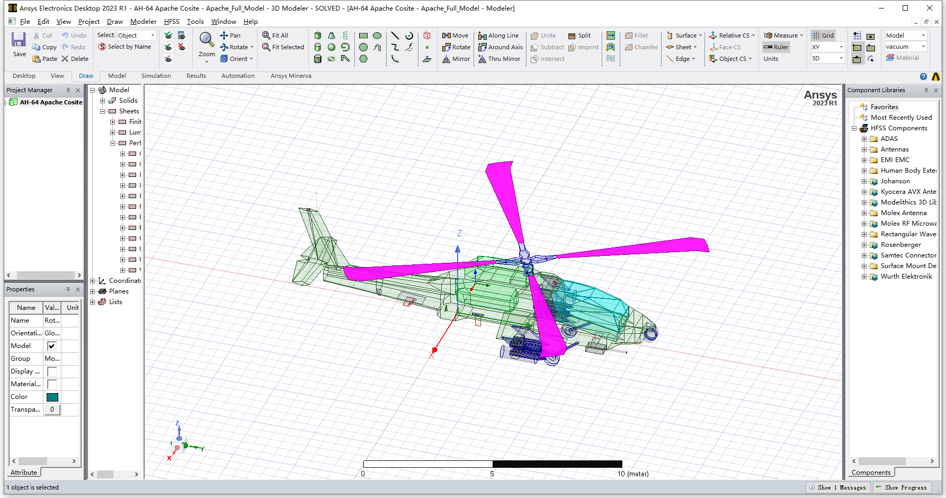The image size is (946, 498).
Task: Click the Units button
Action: tap(771, 59)
